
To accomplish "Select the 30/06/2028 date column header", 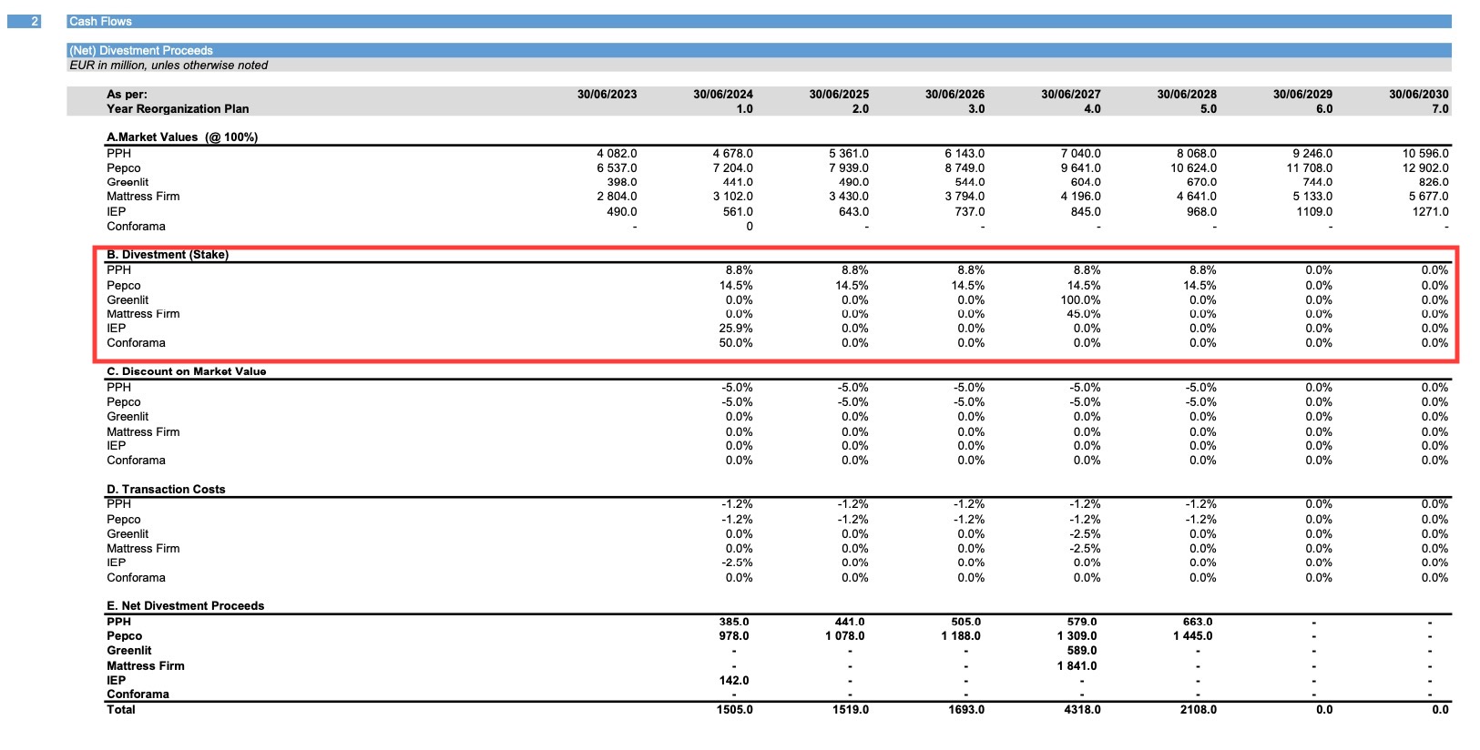I will (x=1187, y=94).
